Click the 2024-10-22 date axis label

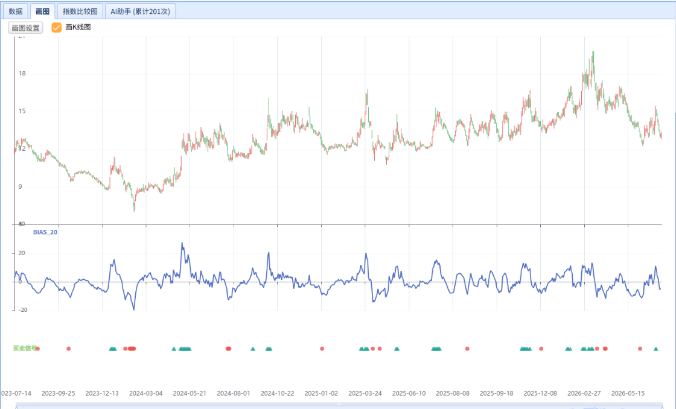(x=277, y=393)
